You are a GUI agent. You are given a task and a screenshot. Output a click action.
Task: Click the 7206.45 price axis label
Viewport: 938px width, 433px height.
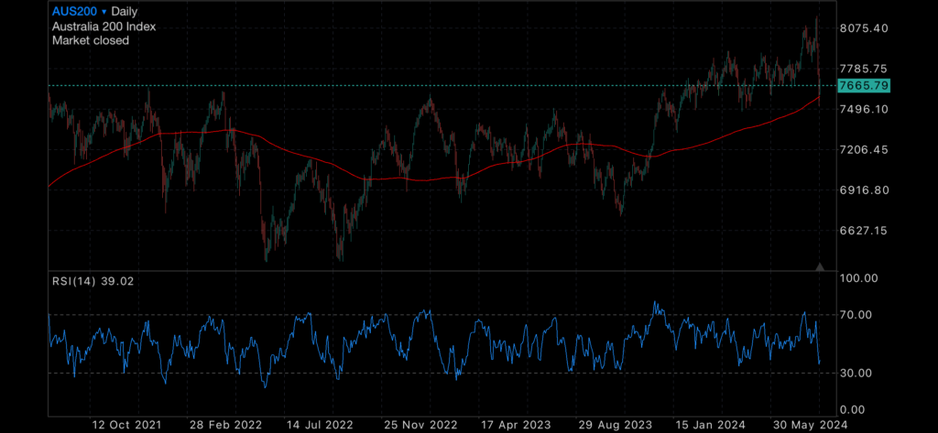(863, 149)
